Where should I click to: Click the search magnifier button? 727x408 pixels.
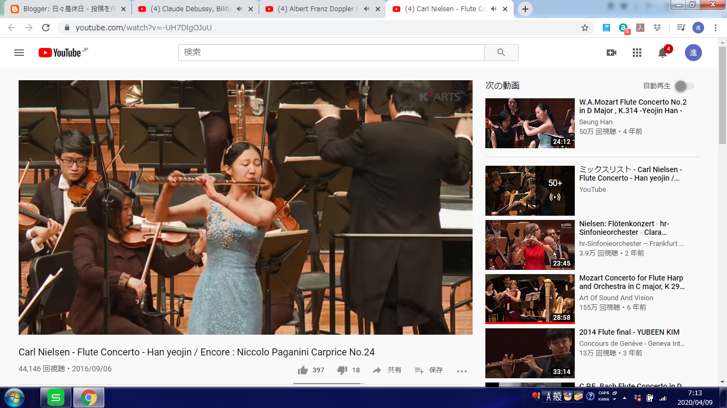click(501, 53)
